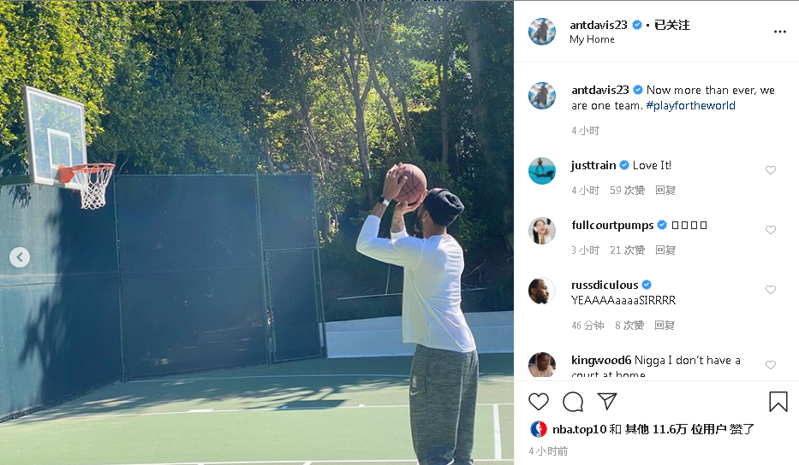The image size is (799, 465).
Task: Reply to the russdiculous comment
Action: 665,325
